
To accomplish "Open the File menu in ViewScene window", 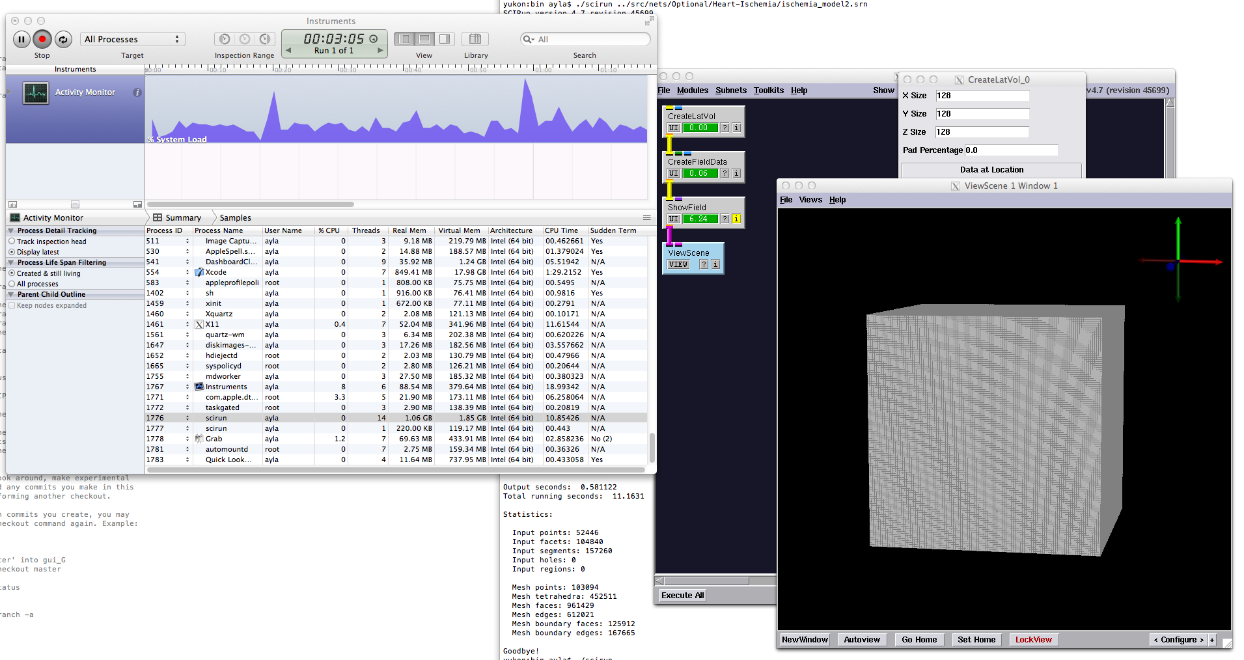I will click(786, 200).
